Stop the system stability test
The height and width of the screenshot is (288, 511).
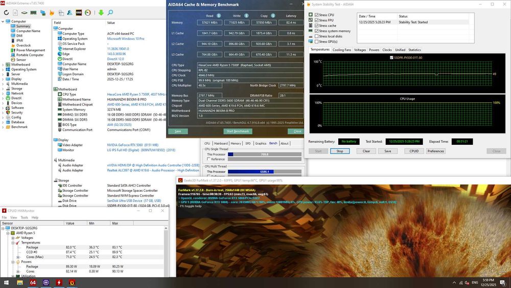[x=340, y=151]
